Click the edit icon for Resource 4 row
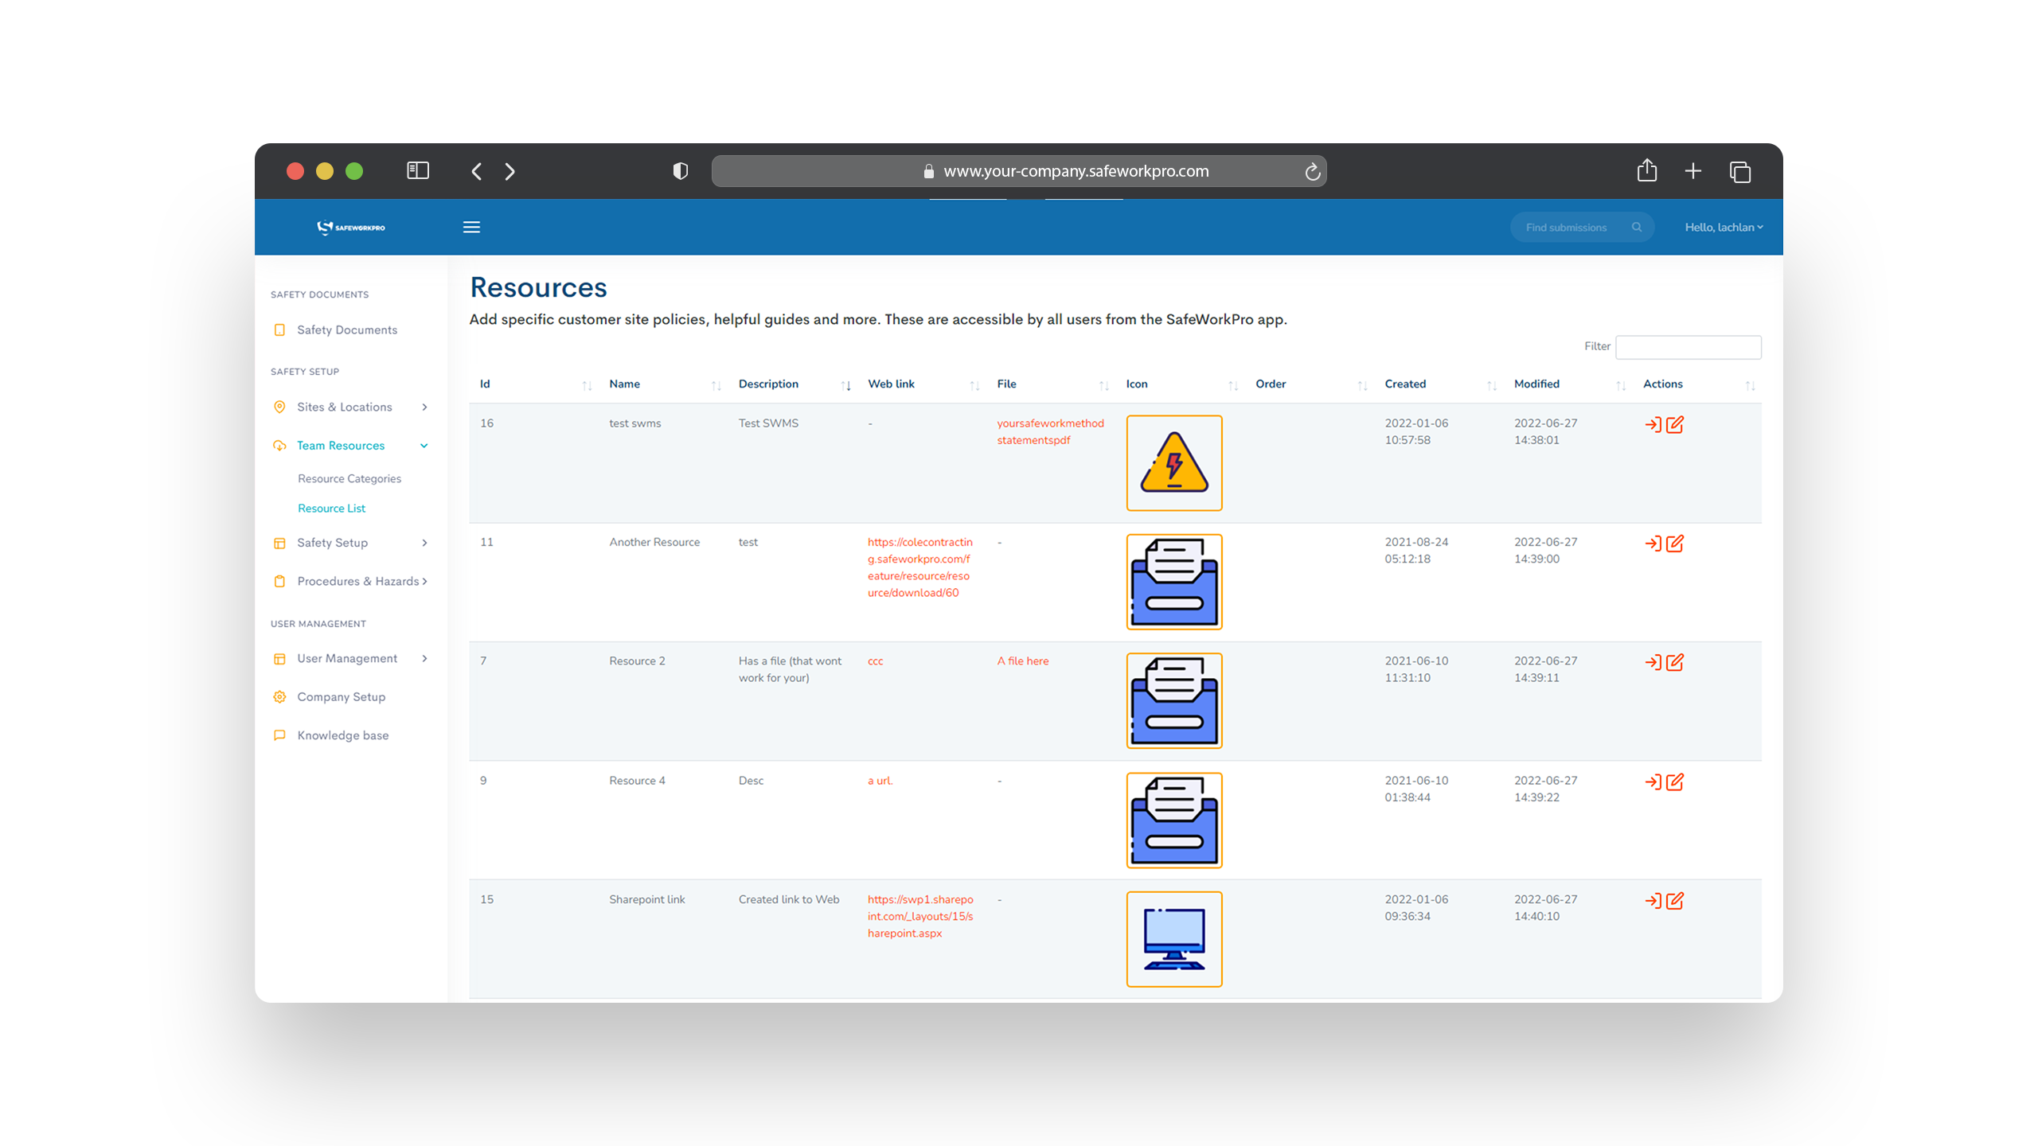 click(1675, 782)
